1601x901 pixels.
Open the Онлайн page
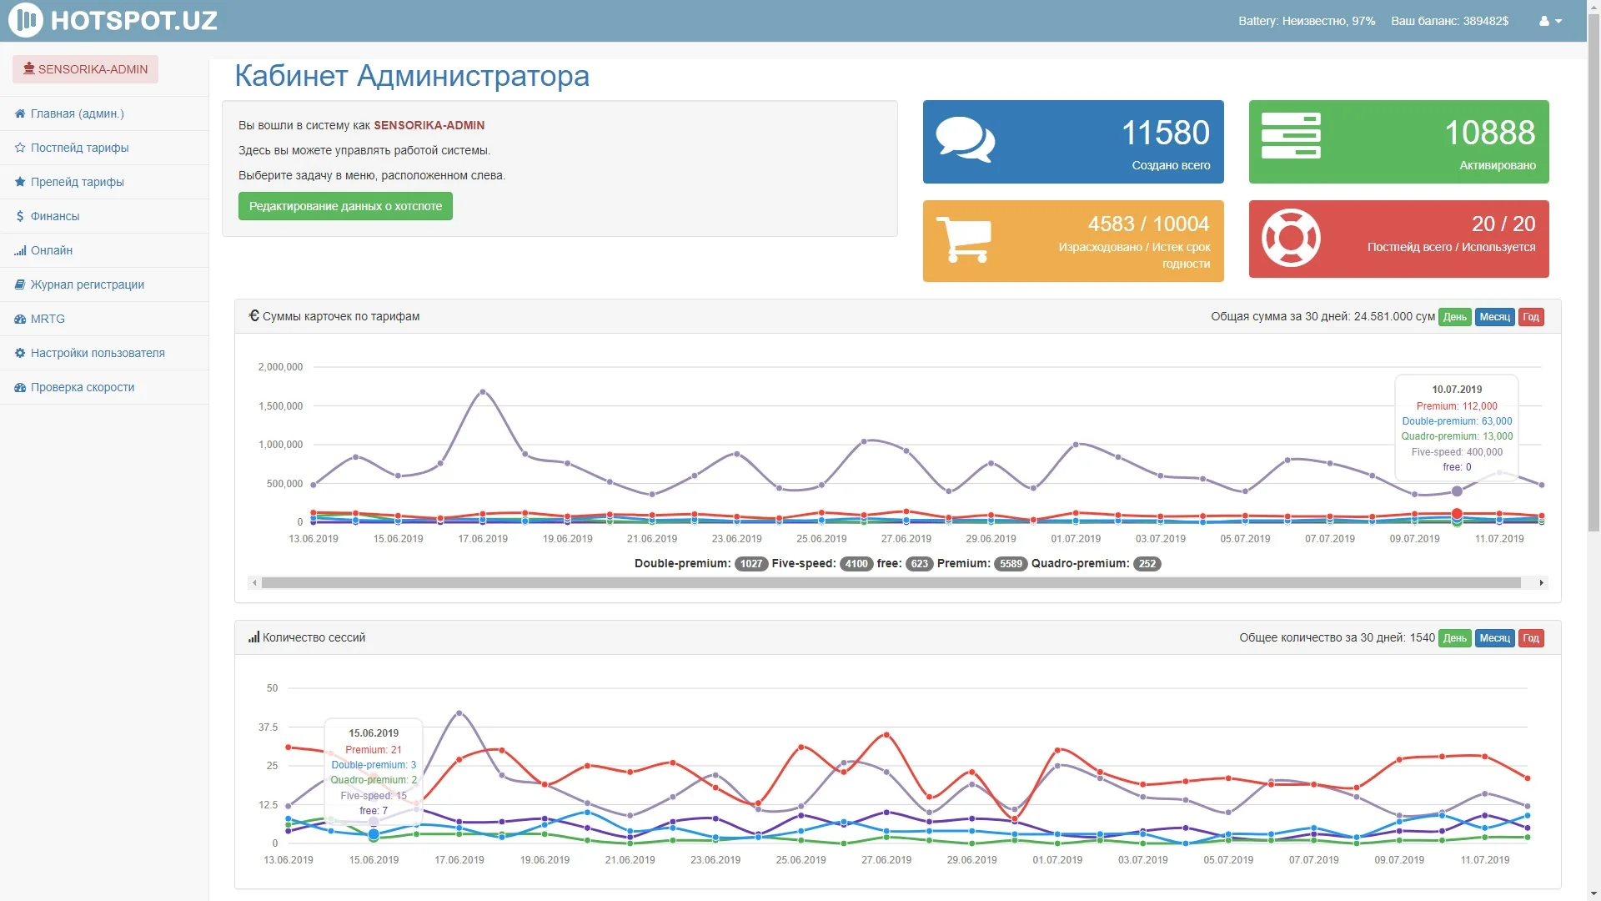52,250
